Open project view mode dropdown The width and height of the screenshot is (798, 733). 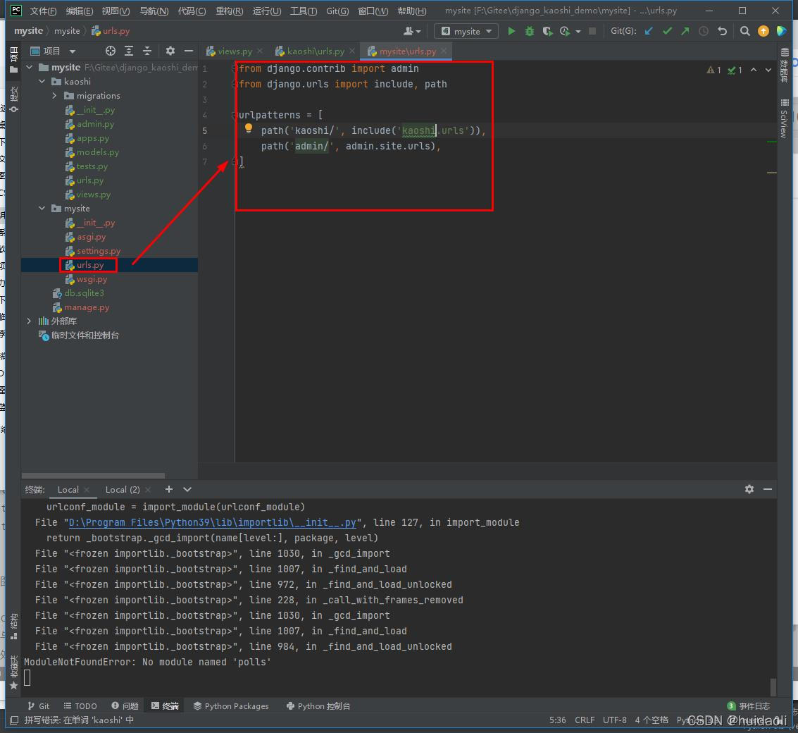pyautogui.click(x=73, y=51)
